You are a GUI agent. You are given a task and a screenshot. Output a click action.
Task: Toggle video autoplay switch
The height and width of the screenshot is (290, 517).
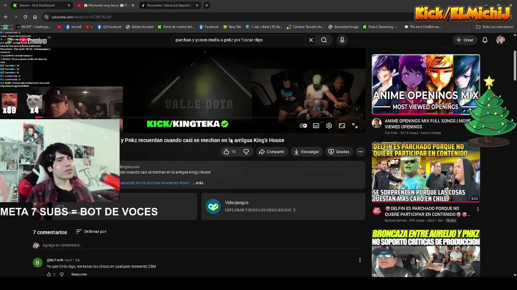point(303,126)
